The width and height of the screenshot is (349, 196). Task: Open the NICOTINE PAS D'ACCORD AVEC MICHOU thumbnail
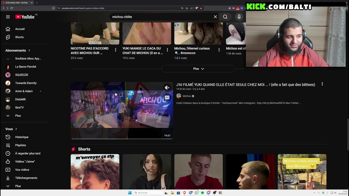95,33
